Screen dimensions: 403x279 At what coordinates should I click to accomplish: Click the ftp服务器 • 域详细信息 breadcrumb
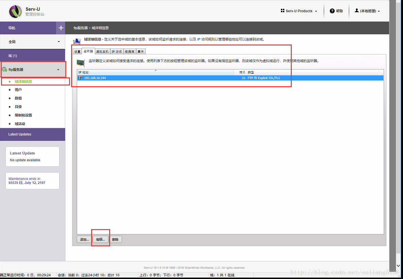point(91,28)
